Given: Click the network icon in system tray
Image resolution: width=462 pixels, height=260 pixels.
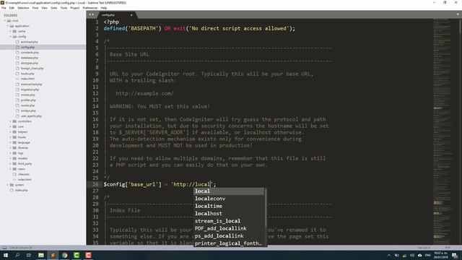Looking at the screenshot, I should 404,255.
